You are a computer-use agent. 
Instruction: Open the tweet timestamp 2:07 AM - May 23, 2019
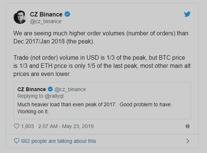[66, 126]
